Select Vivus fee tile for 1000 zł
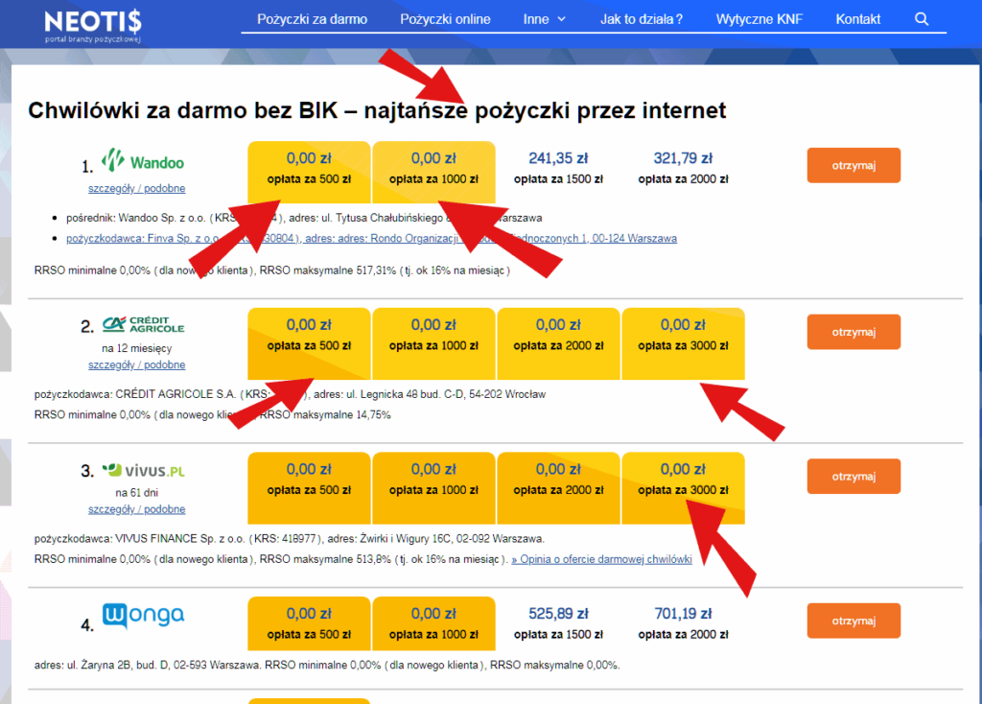The width and height of the screenshot is (982, 704). pyautogui.click(x=433, y=488)
